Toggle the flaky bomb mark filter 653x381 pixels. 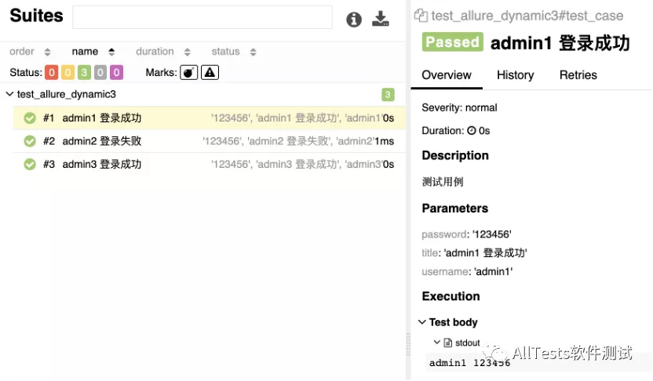click(188, 72)
